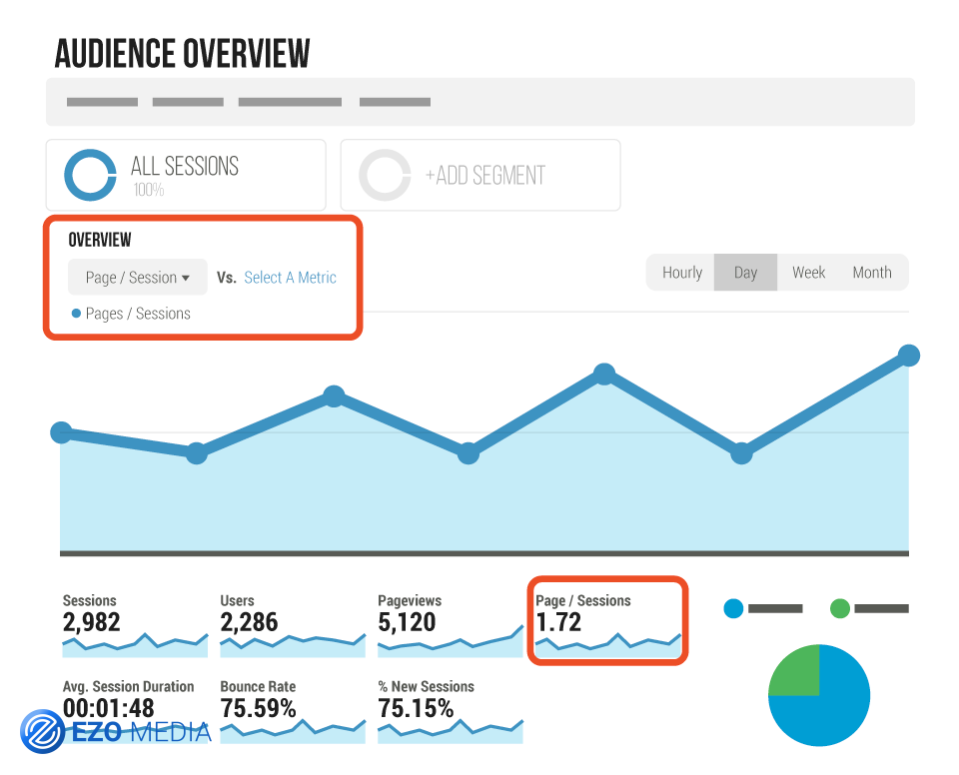
Task: Select the All Sessions segment card
Action: click(186, 175)
